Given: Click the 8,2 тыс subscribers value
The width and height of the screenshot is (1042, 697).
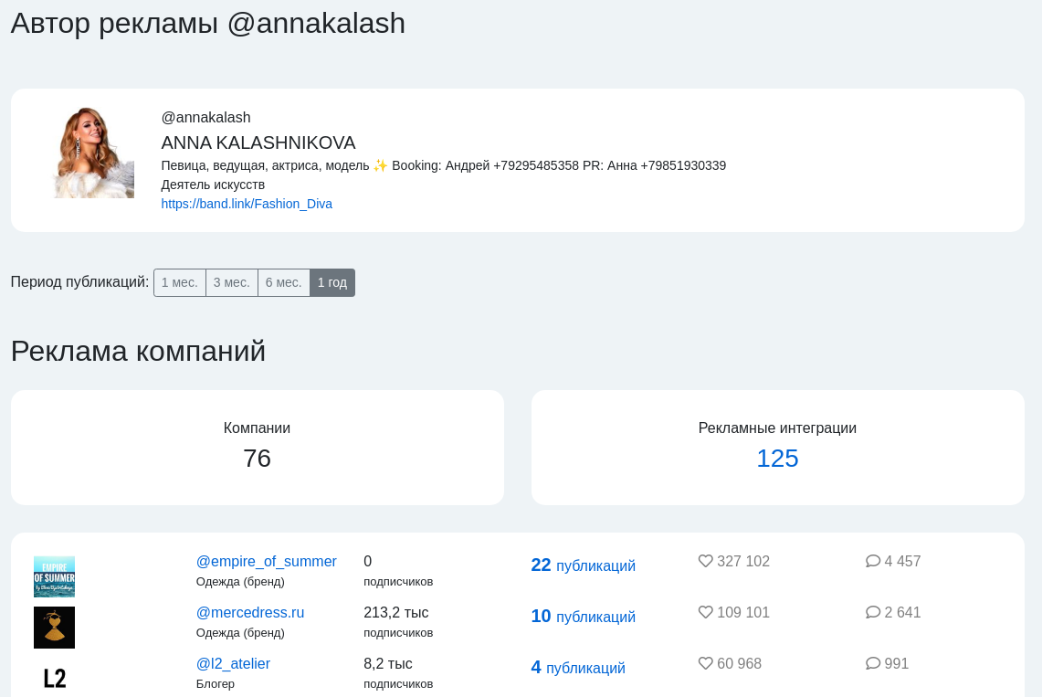Looking at the screenshot, I should tap(388, 664).
